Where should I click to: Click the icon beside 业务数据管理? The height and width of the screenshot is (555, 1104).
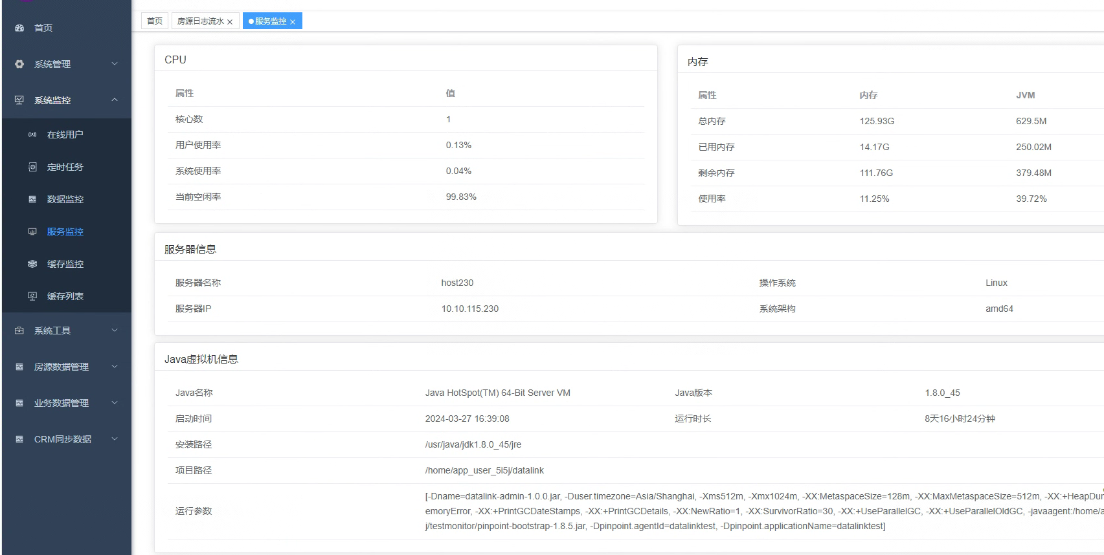pyautogui.click(x=19, y=403)
